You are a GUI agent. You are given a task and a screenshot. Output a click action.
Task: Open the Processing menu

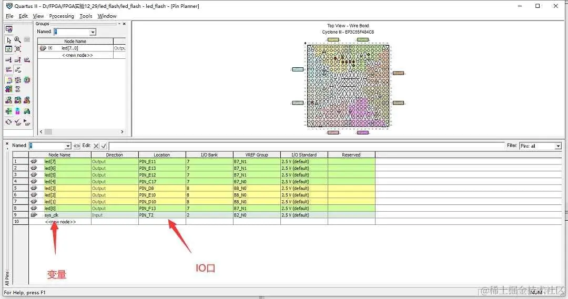(62, 16)
